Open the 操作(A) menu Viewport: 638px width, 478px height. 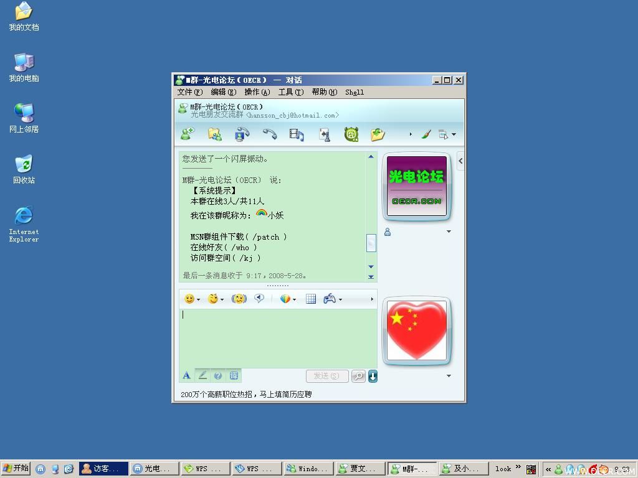[257, 92]
